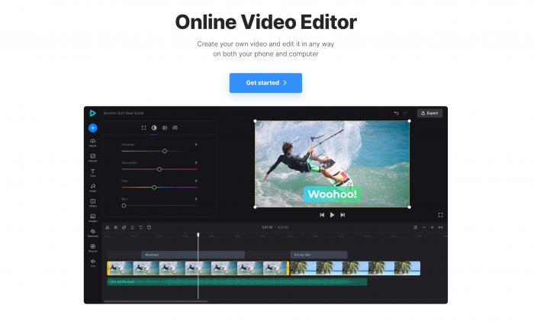Screen dimensions: 534x321
Task: Click the Saturation value field
Action: [196, 162]
